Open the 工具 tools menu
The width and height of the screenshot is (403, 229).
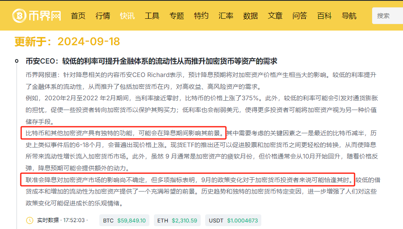coord(152,16)
